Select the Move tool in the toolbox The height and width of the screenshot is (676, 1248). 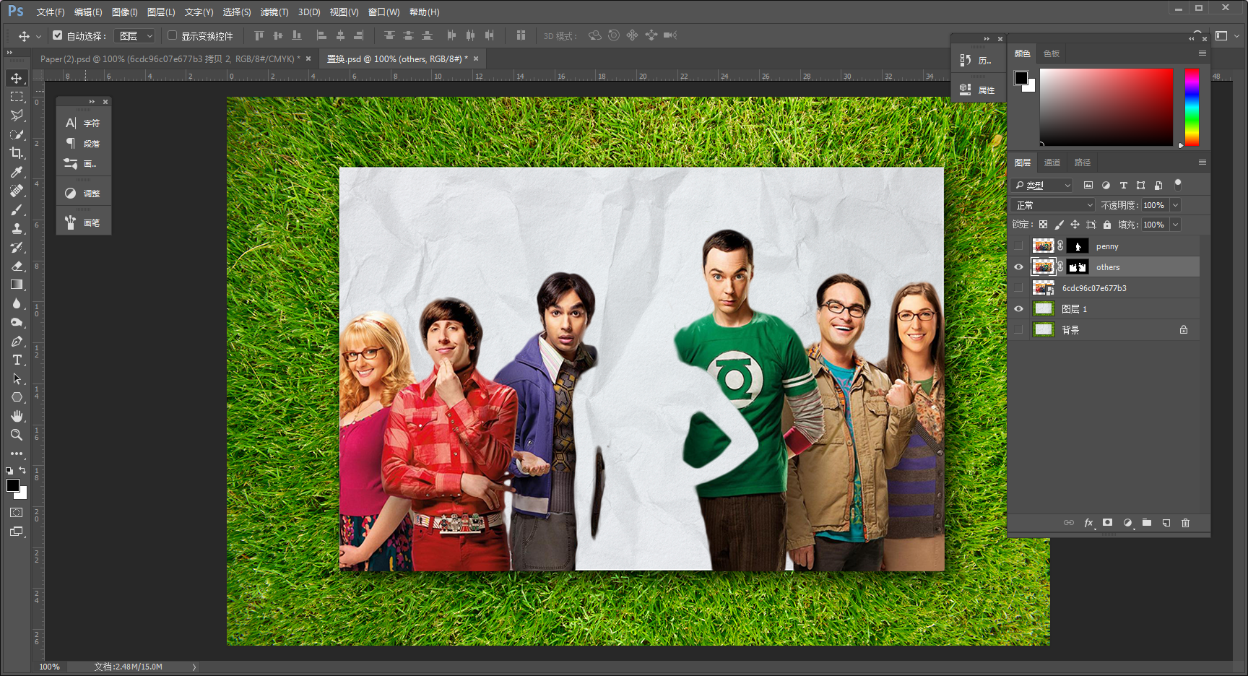click(x=17, y=78)
